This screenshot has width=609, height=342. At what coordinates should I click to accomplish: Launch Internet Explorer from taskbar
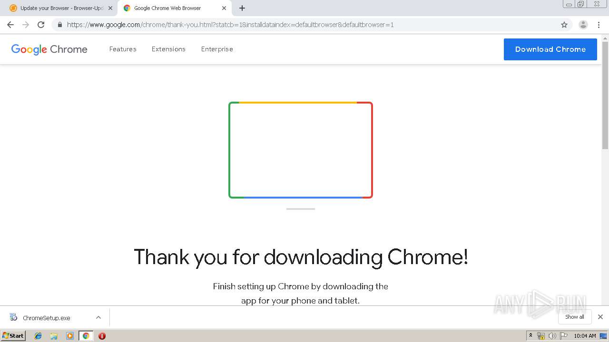(38, 336)
